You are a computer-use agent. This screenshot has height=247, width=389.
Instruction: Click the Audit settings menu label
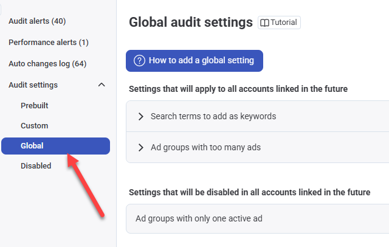[33, 85]
